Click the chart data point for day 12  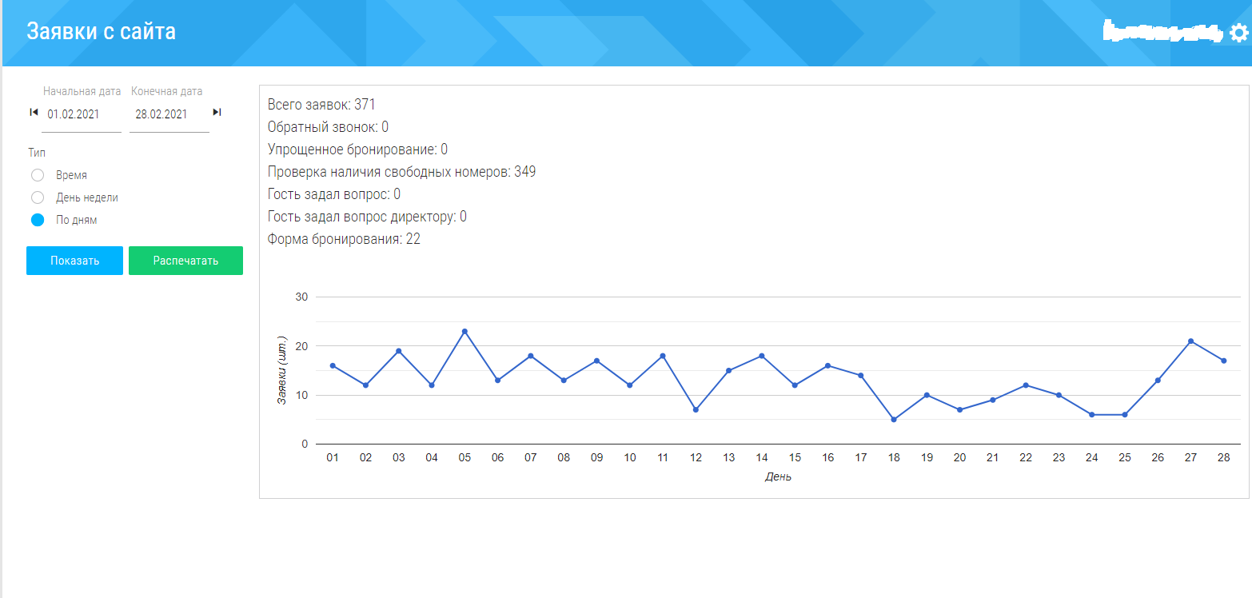(x=696, y=409)
